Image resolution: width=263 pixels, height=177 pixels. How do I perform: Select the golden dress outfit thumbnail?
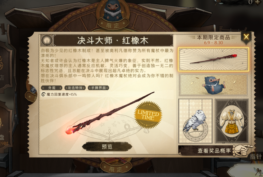pyautogui.click(x=232, y=121)
